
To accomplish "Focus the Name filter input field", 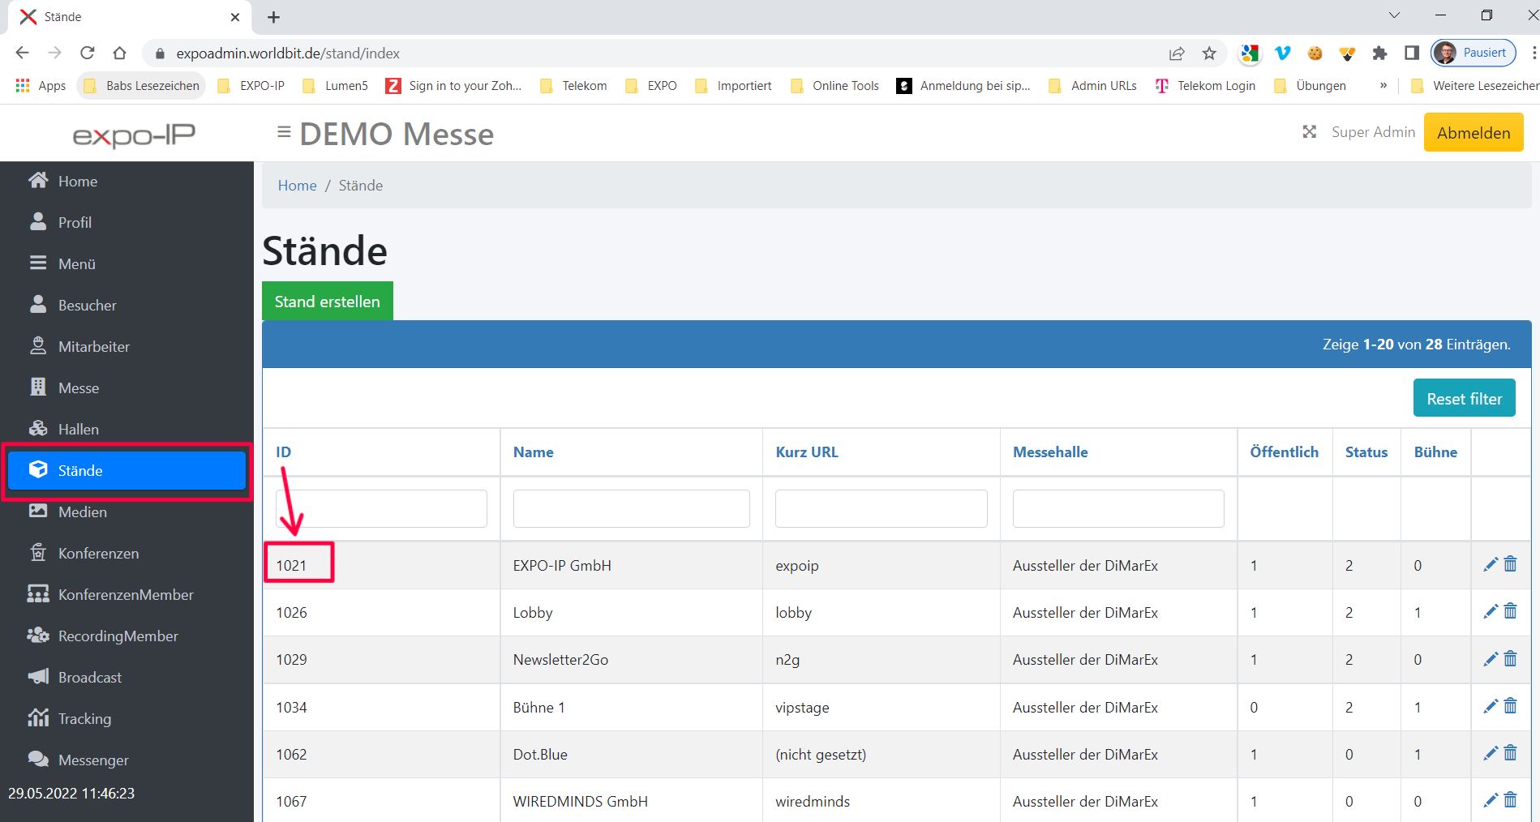I will point(631,509).
